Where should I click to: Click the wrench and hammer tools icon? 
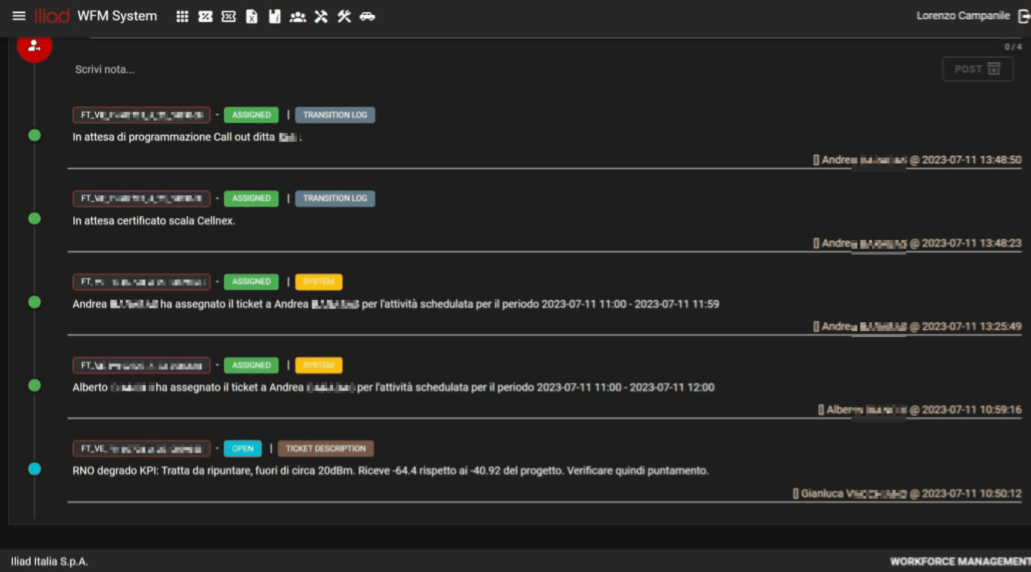[344, 16]
